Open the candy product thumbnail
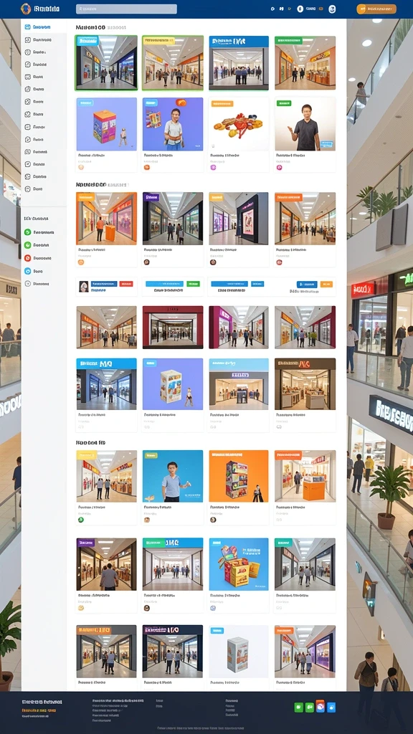This screenshot has height=734, width=413. pos(239,124)
